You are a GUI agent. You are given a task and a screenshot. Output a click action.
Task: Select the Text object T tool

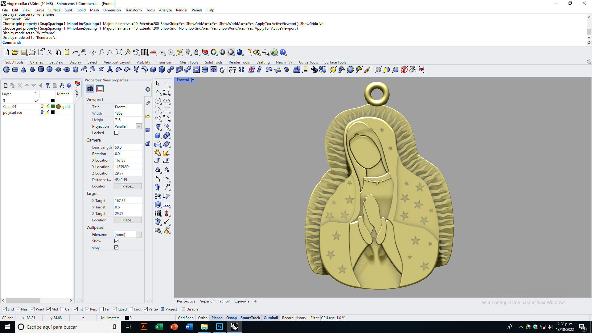click(158, 187)
